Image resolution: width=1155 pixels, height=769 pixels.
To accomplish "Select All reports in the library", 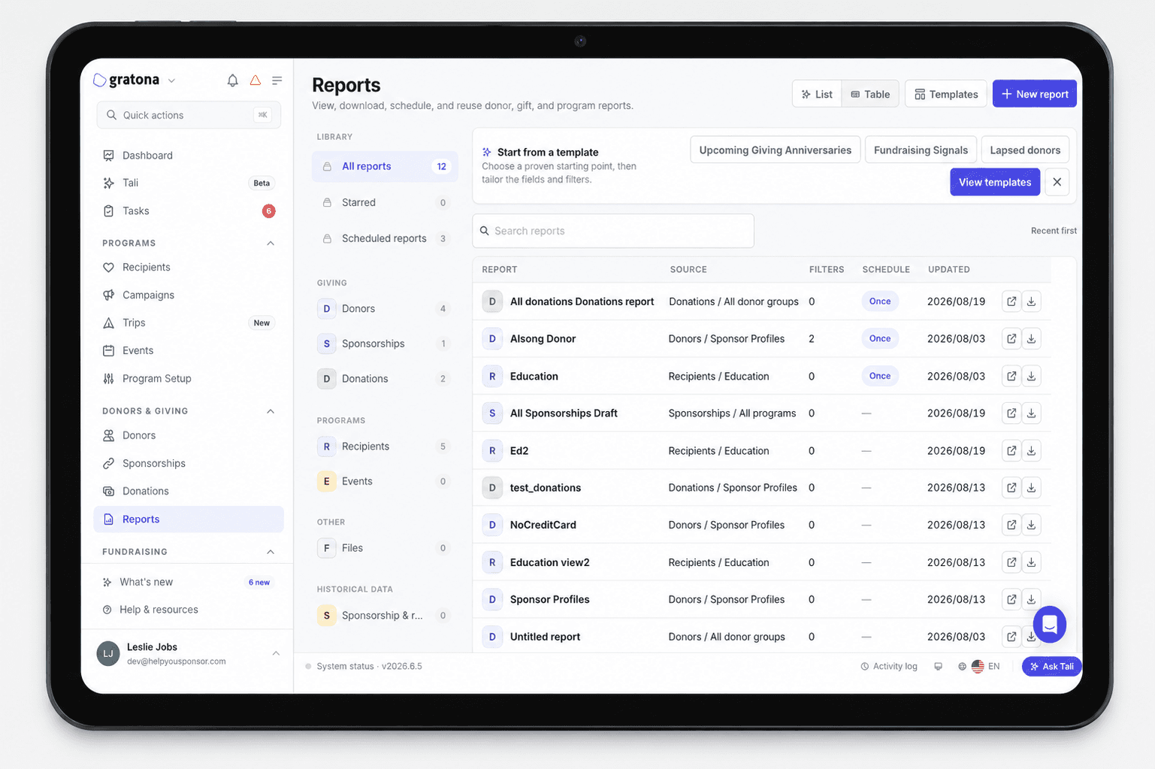I will pyautogui.click(x=385, y=167).
